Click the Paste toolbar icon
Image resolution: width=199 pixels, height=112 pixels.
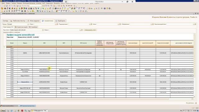tap(15, 6)
